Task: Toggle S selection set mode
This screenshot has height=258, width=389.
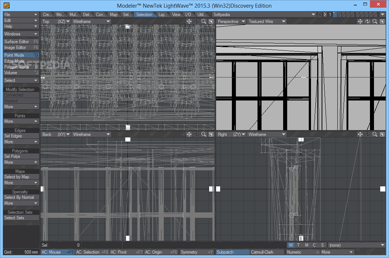Action: pos(322,245)
